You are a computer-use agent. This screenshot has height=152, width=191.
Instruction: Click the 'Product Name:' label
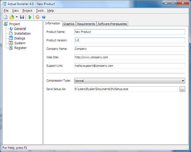56,32
